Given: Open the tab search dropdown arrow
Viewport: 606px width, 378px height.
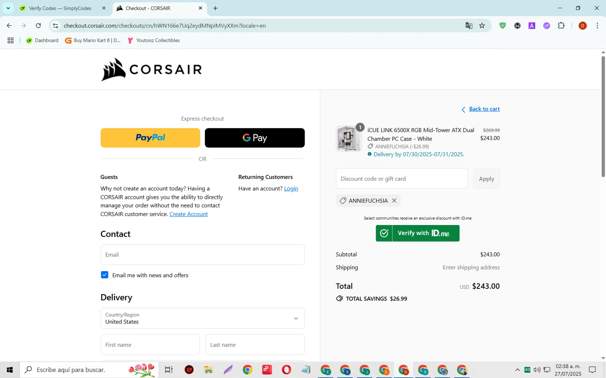Looking at the screenshot, I should click(x=8, y=8).
